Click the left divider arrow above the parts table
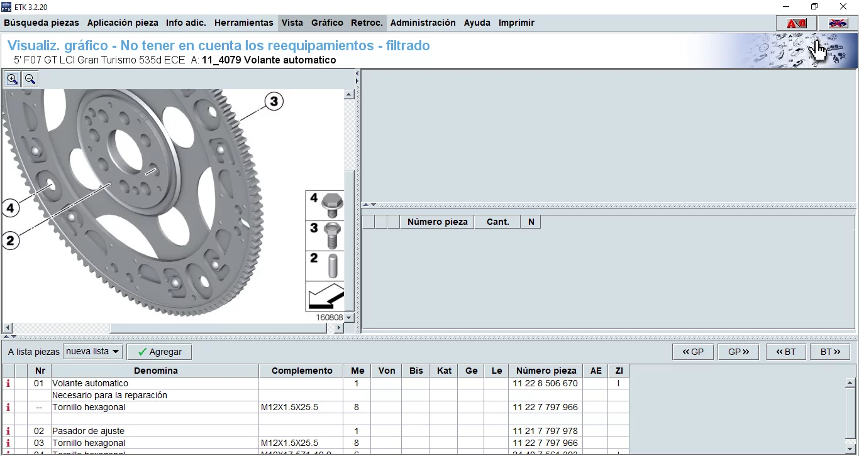This screenshot has height=456, width=859. (x=365, y=205)
